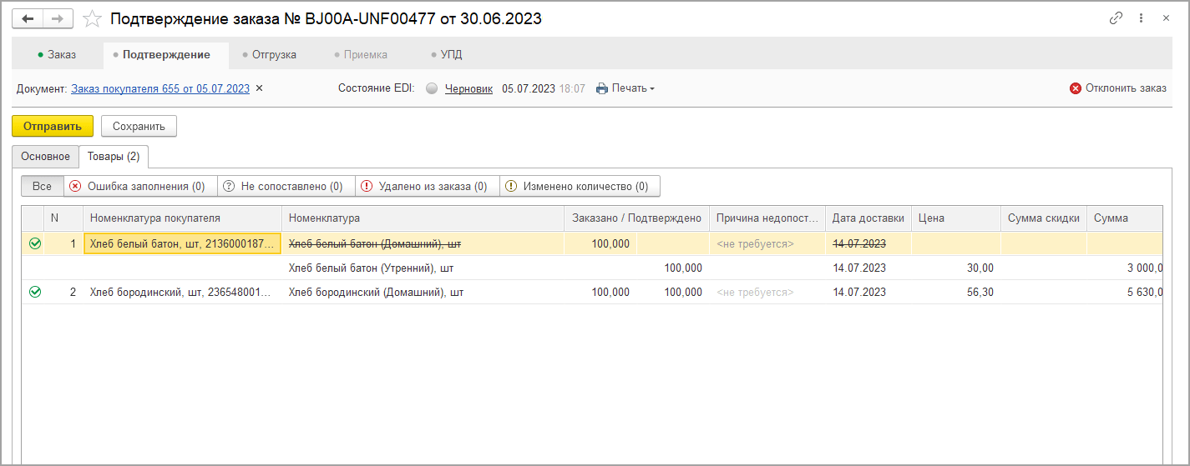The height and width of the screenshot is (466, 1190).
Task: Expand the Печать dropdown menu
Action: coord(633,88)
